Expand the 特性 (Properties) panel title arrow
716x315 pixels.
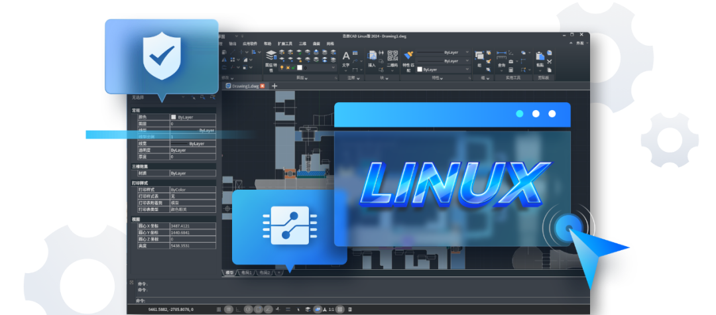pyautogui.click(x=442, y=78)
